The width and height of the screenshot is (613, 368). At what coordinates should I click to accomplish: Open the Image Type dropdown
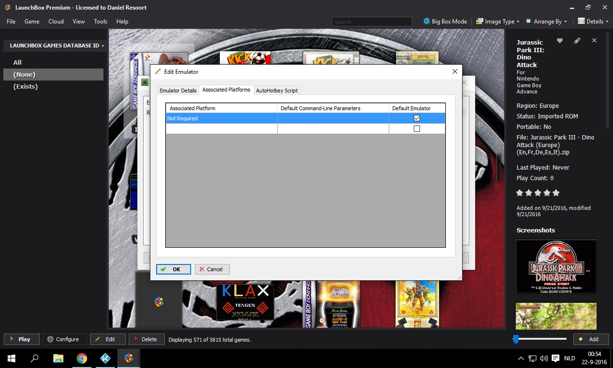(x=498, y=22)
